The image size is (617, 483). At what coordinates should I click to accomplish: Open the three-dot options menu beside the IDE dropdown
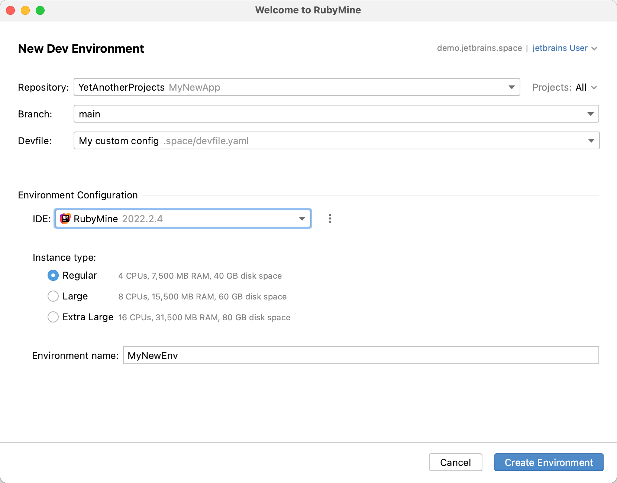click(330, 218)
